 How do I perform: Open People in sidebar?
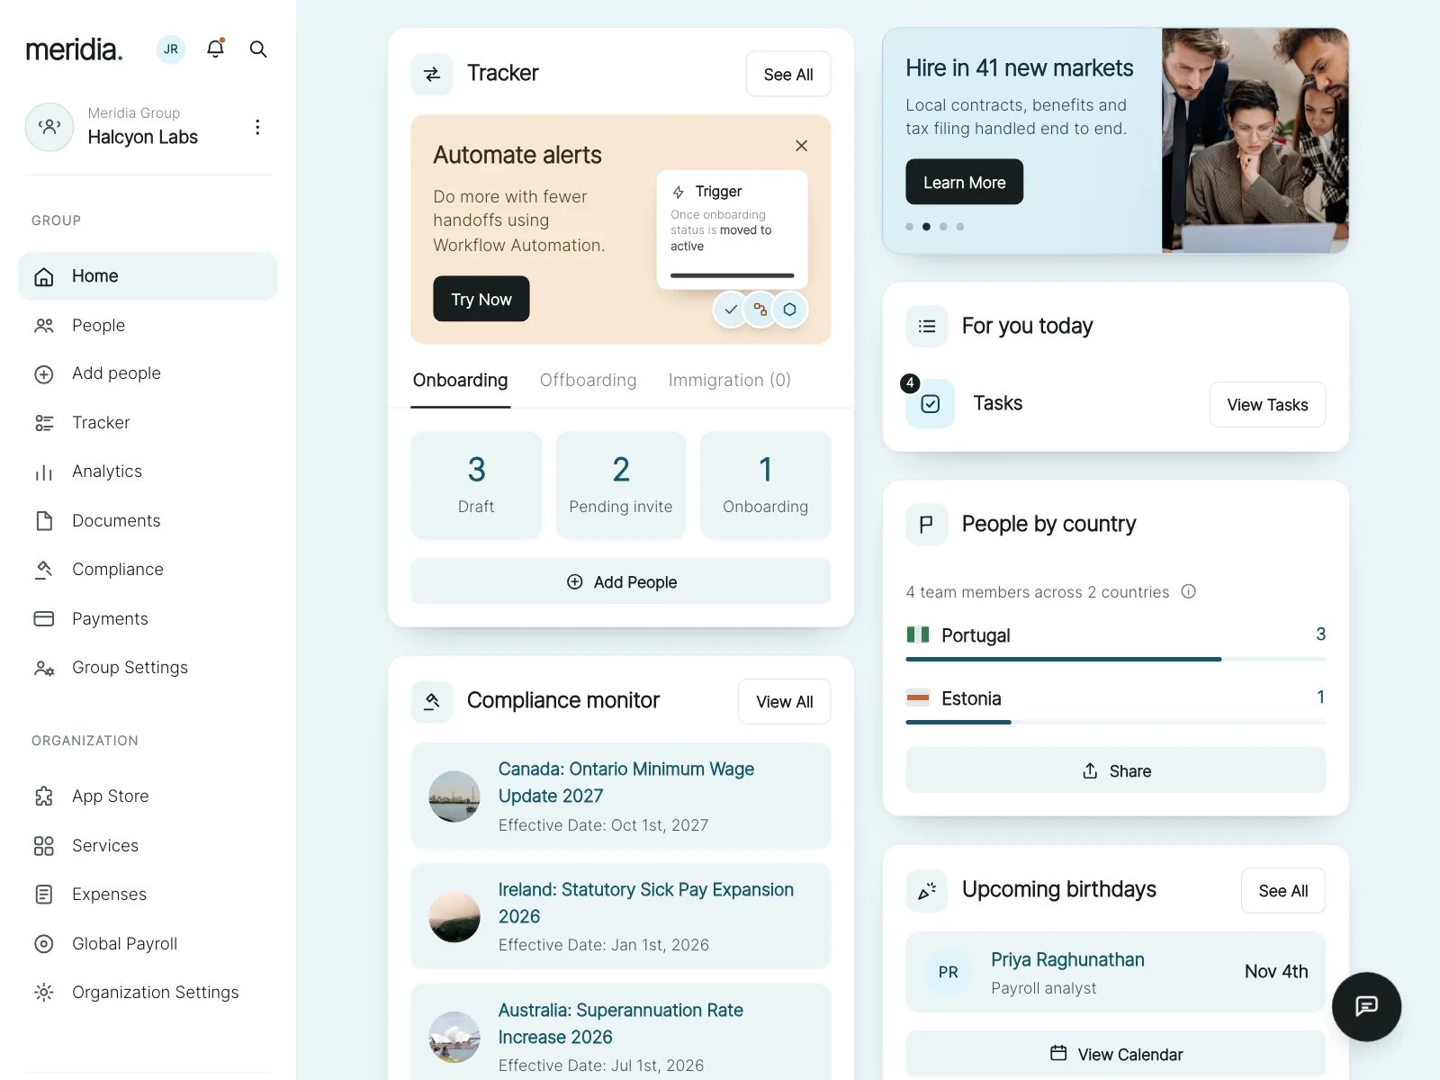point(148,326)
